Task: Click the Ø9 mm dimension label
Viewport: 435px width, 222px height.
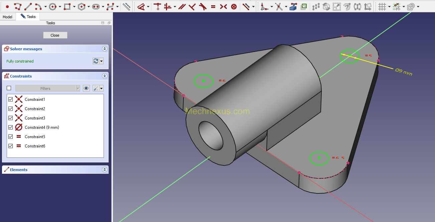Action: [403, 72]
